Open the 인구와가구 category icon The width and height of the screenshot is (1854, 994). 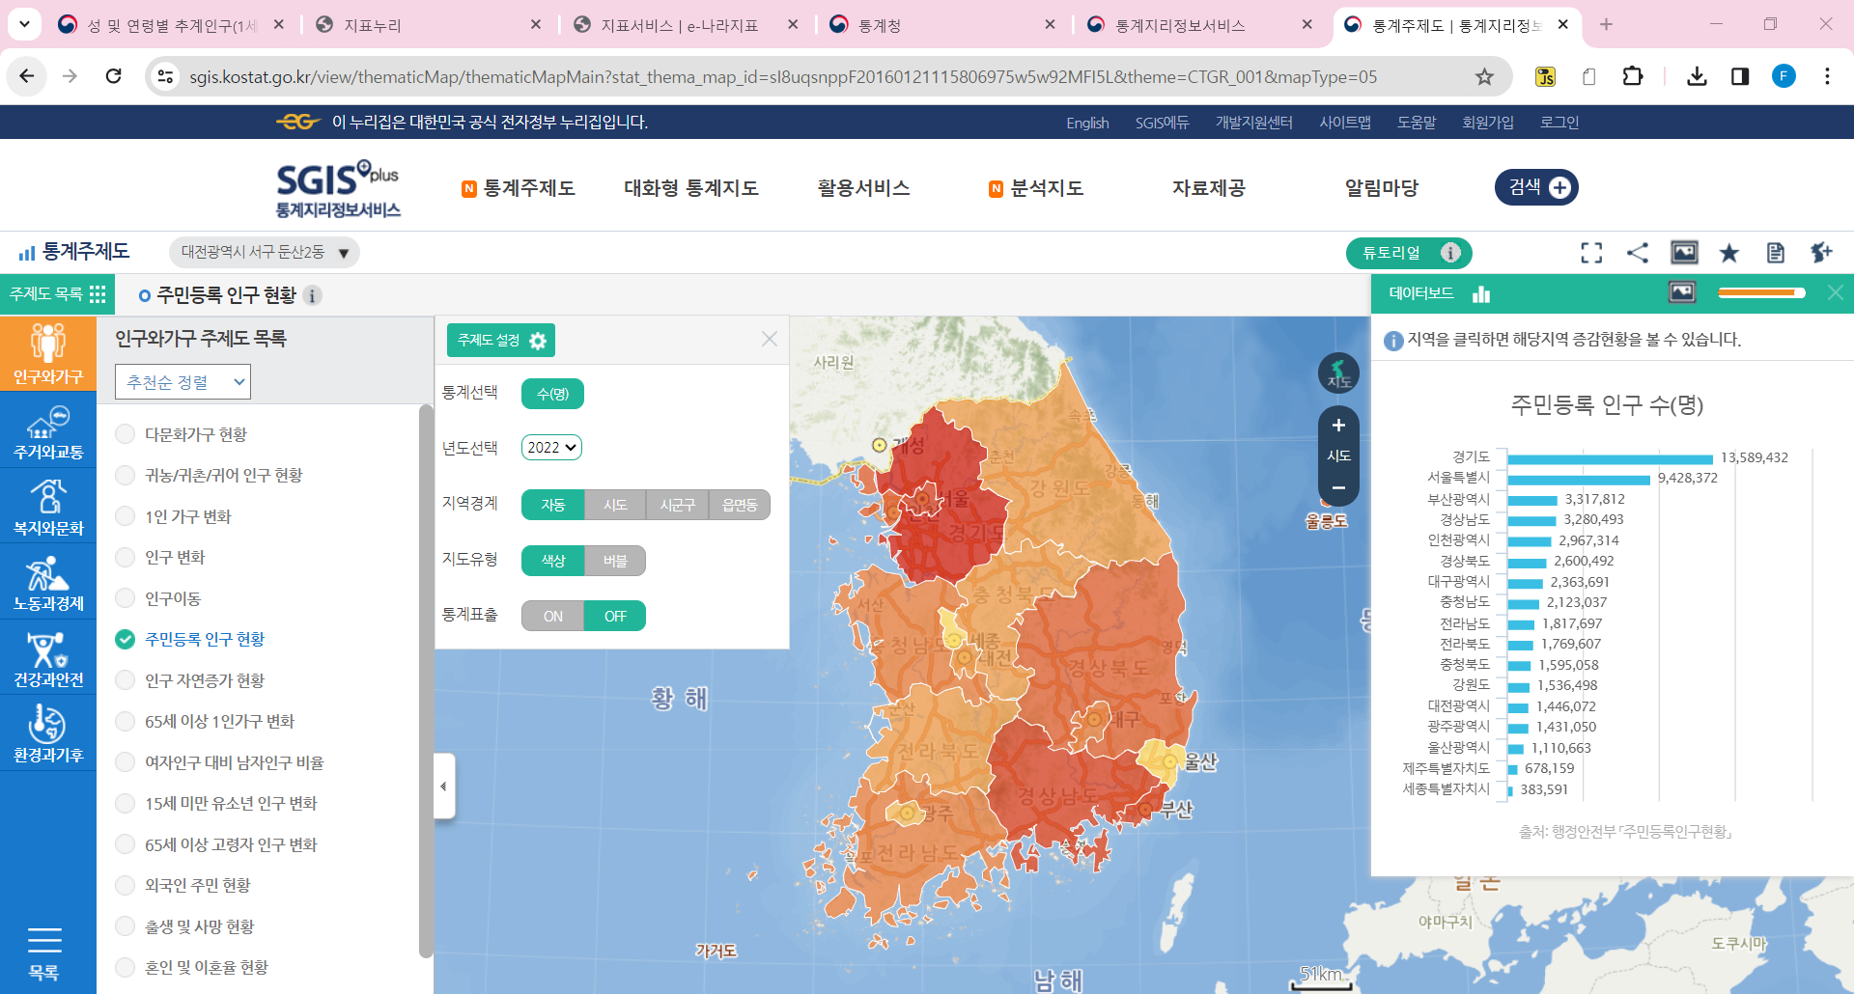tap(48, 353)
